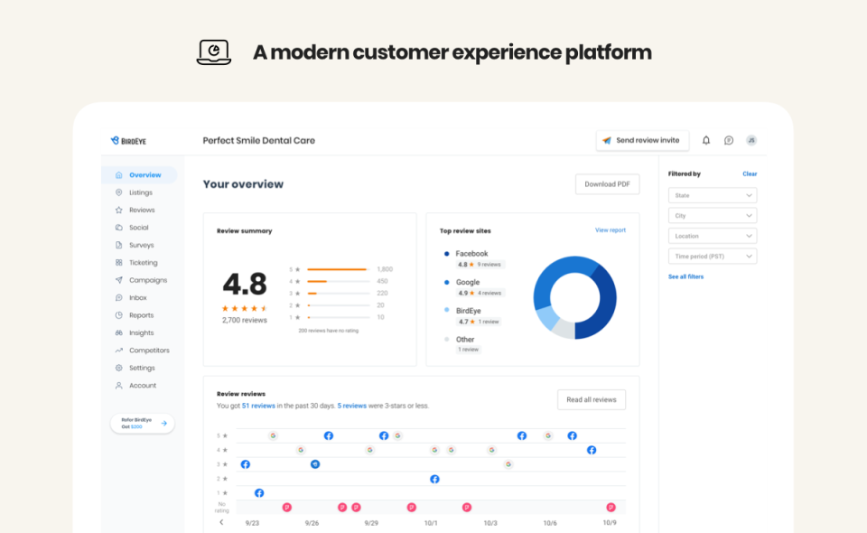This screenshot has height=533, width=867.
Task: Click See all filters link
Action: (685, 276)
